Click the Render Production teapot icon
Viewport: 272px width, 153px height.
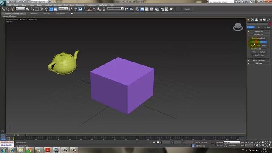point(171,9)
